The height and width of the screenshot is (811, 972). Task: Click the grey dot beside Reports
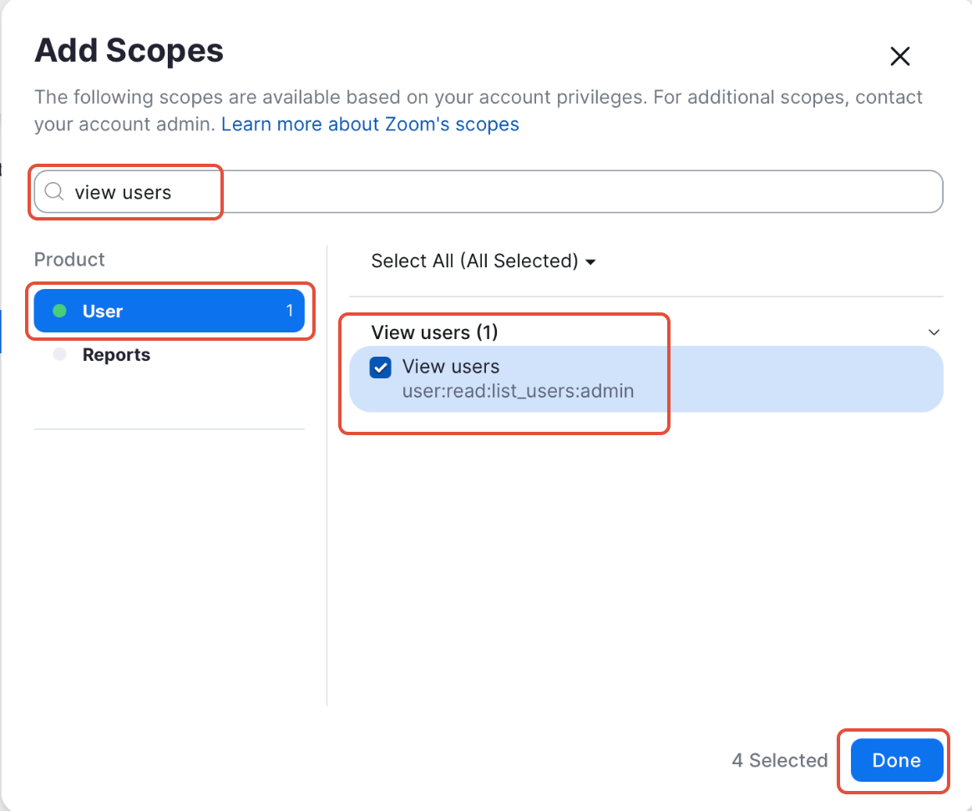59,355
